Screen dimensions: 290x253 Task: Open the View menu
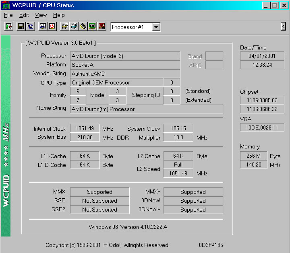point(41,15)
